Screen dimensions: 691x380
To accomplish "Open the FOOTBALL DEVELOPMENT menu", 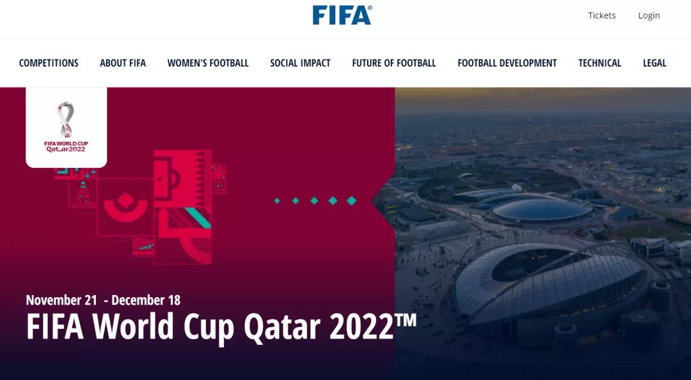I will [506, 63].
